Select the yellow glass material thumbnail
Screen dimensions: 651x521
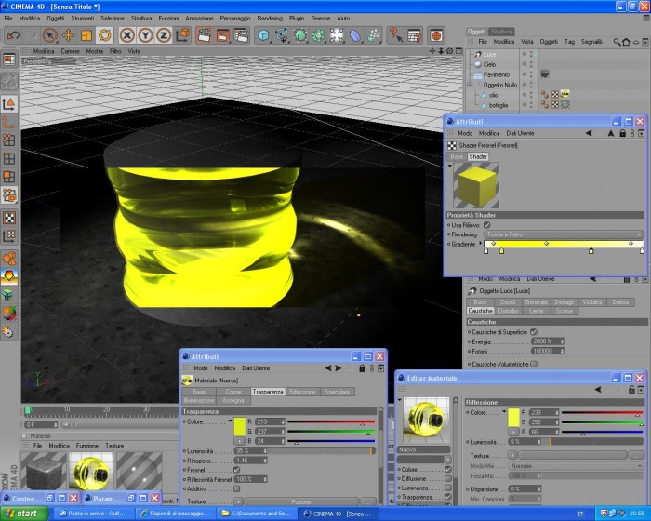(91, 472)
